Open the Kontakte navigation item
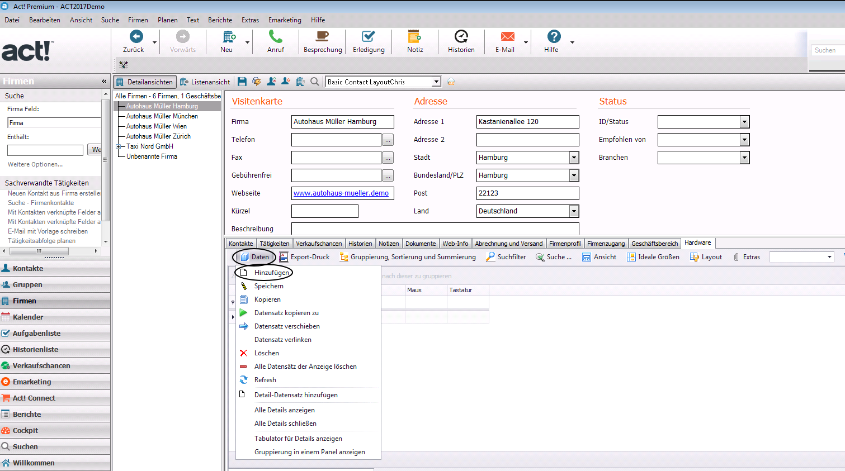 (55, 268)
